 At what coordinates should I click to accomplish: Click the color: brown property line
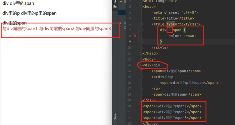(x=182, y=36)
